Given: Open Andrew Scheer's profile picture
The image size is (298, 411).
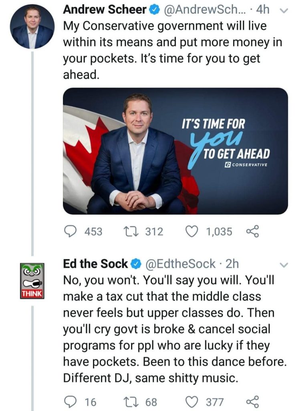Looking at the screenshot, I should click(x=32, y=27).
